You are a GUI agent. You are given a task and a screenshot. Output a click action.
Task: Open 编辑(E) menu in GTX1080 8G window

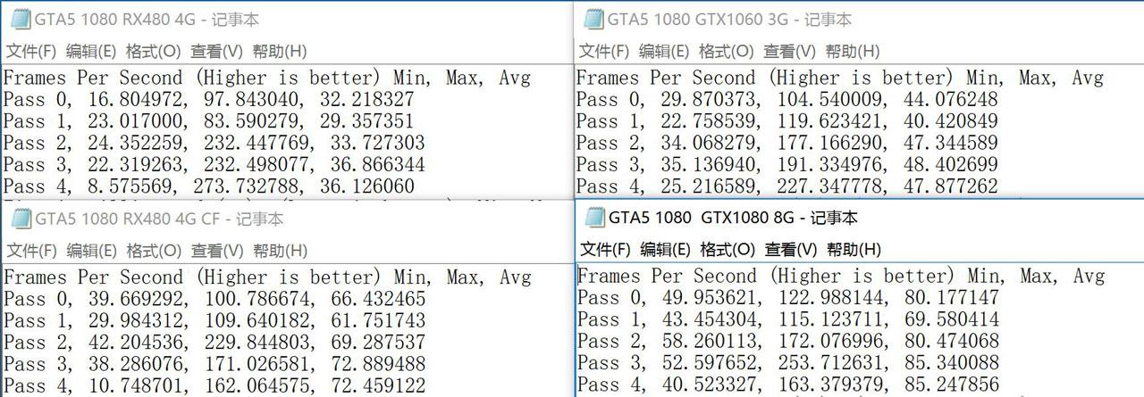pyautogui.click(x=666, y=249)
